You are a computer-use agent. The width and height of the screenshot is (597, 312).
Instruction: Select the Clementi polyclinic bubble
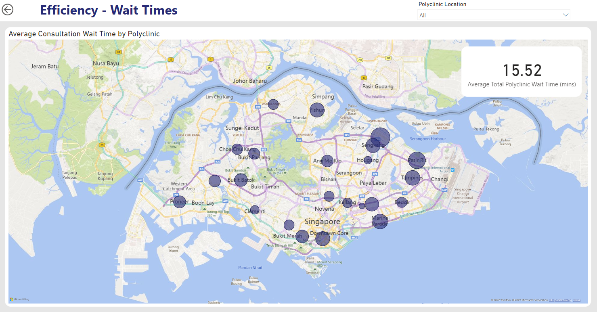pos(255,210)
